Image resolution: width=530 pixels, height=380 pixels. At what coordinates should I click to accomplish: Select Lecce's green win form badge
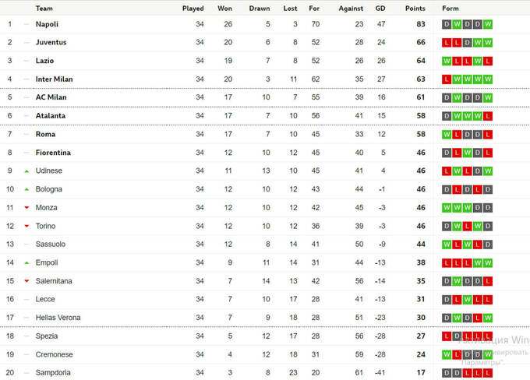[x=467, y=300]
